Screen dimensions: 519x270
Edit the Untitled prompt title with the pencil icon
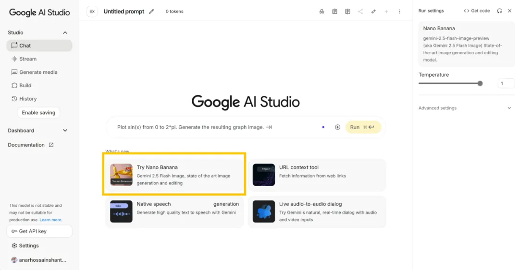coord(151,12)
